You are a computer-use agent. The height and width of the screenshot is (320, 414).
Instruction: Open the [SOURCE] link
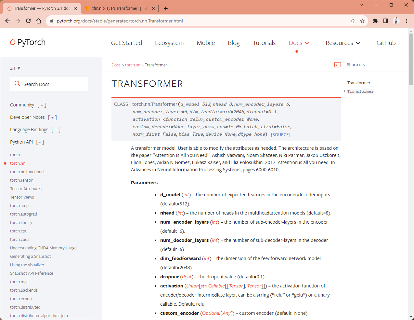coord(280,134)
